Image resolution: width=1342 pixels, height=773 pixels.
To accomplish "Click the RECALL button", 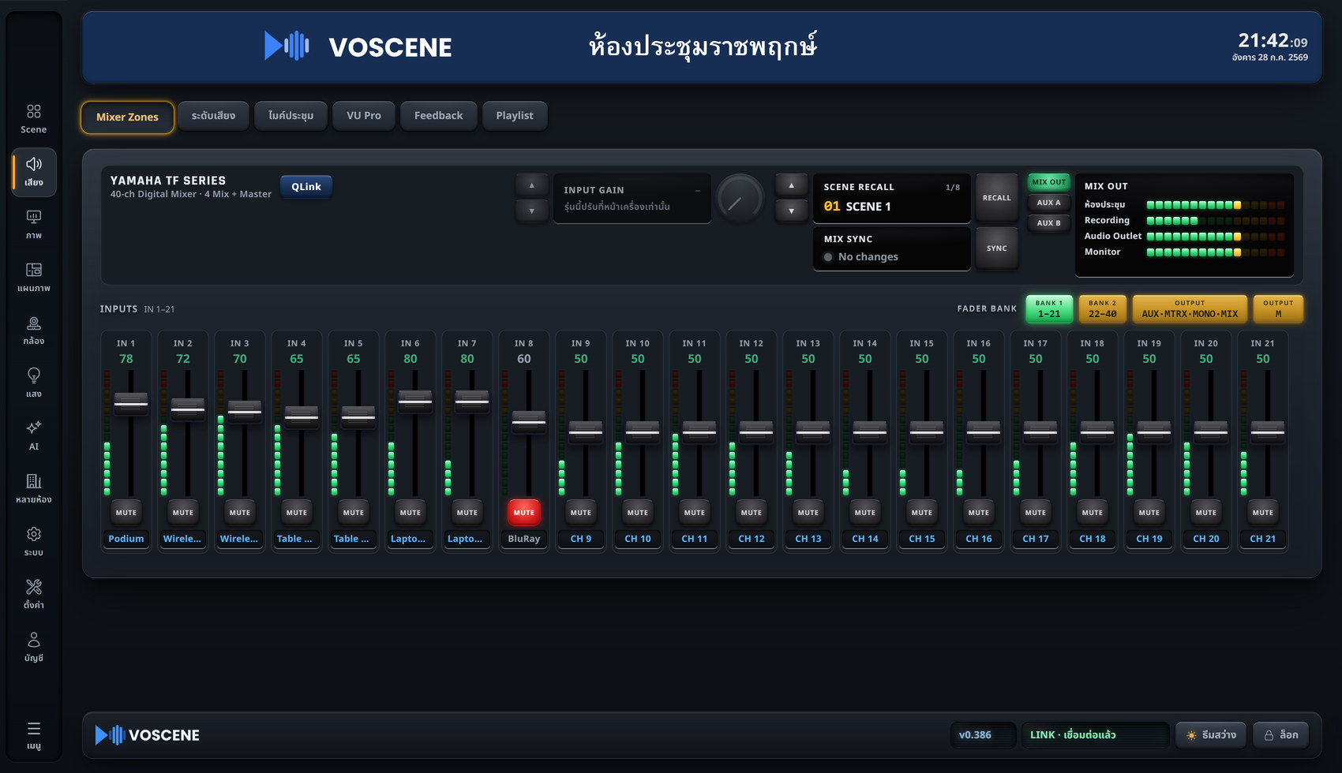I will coord(996,198).
